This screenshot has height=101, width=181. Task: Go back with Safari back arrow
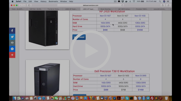21,5
